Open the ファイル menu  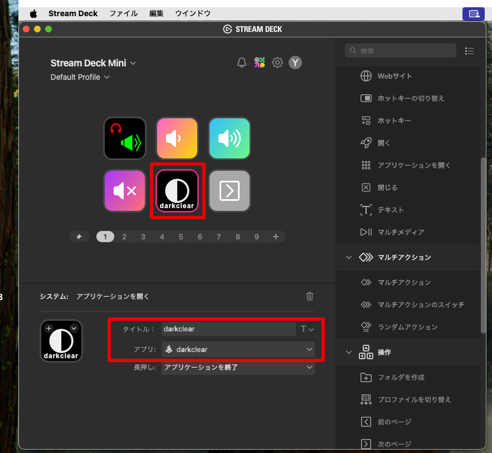click(x=123, y=13)
